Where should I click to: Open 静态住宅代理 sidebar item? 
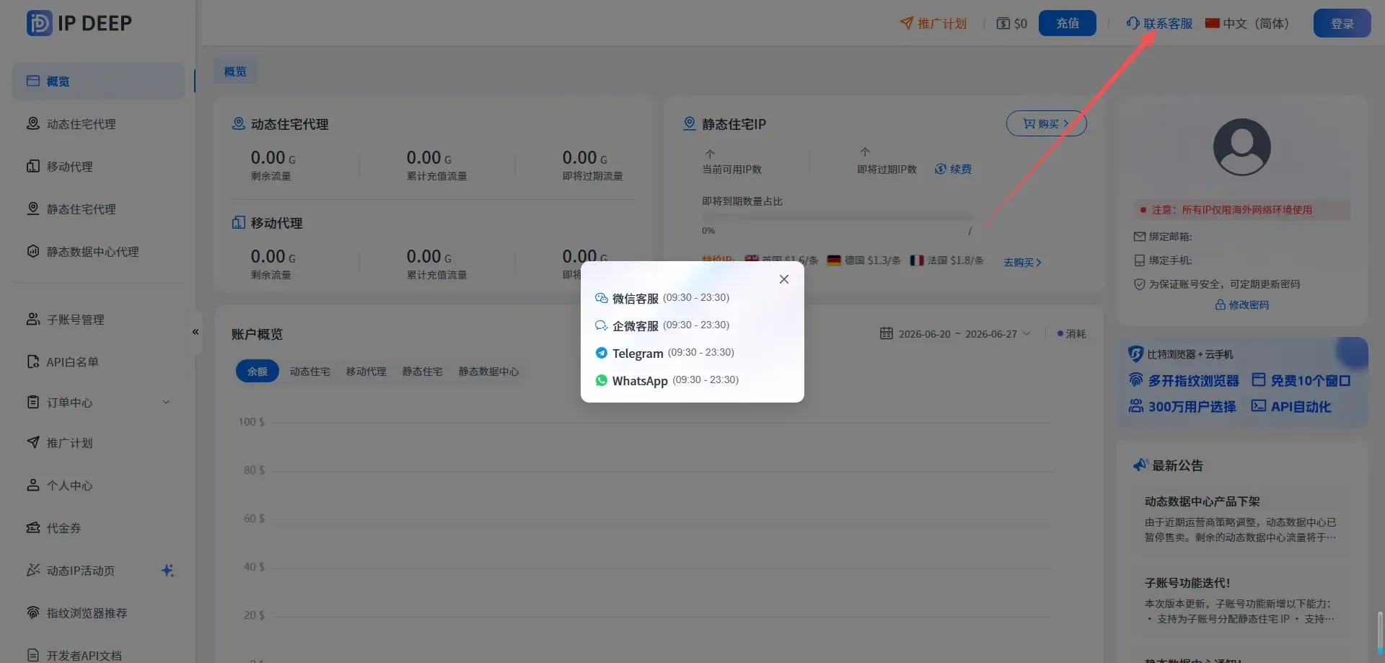(x=98, y=209)
